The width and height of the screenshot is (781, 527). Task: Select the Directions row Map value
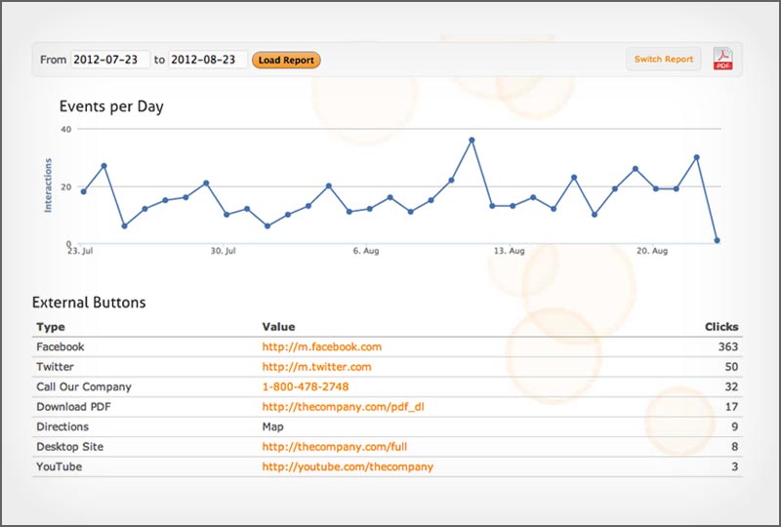[x=273, y=426]
